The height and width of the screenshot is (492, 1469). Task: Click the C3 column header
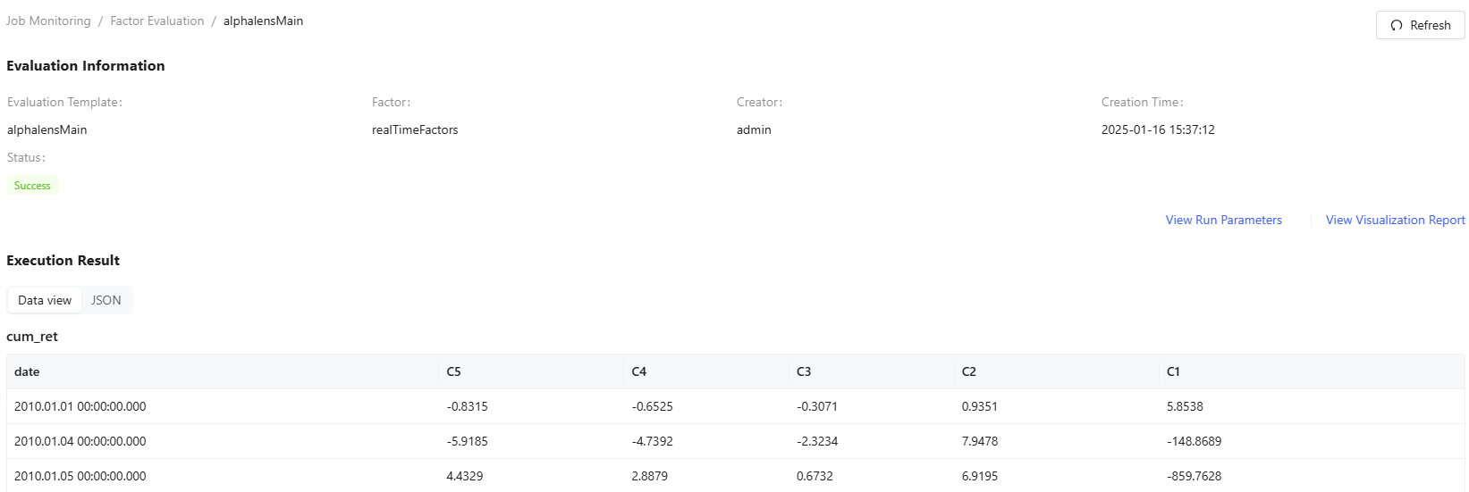coord(804,371)
